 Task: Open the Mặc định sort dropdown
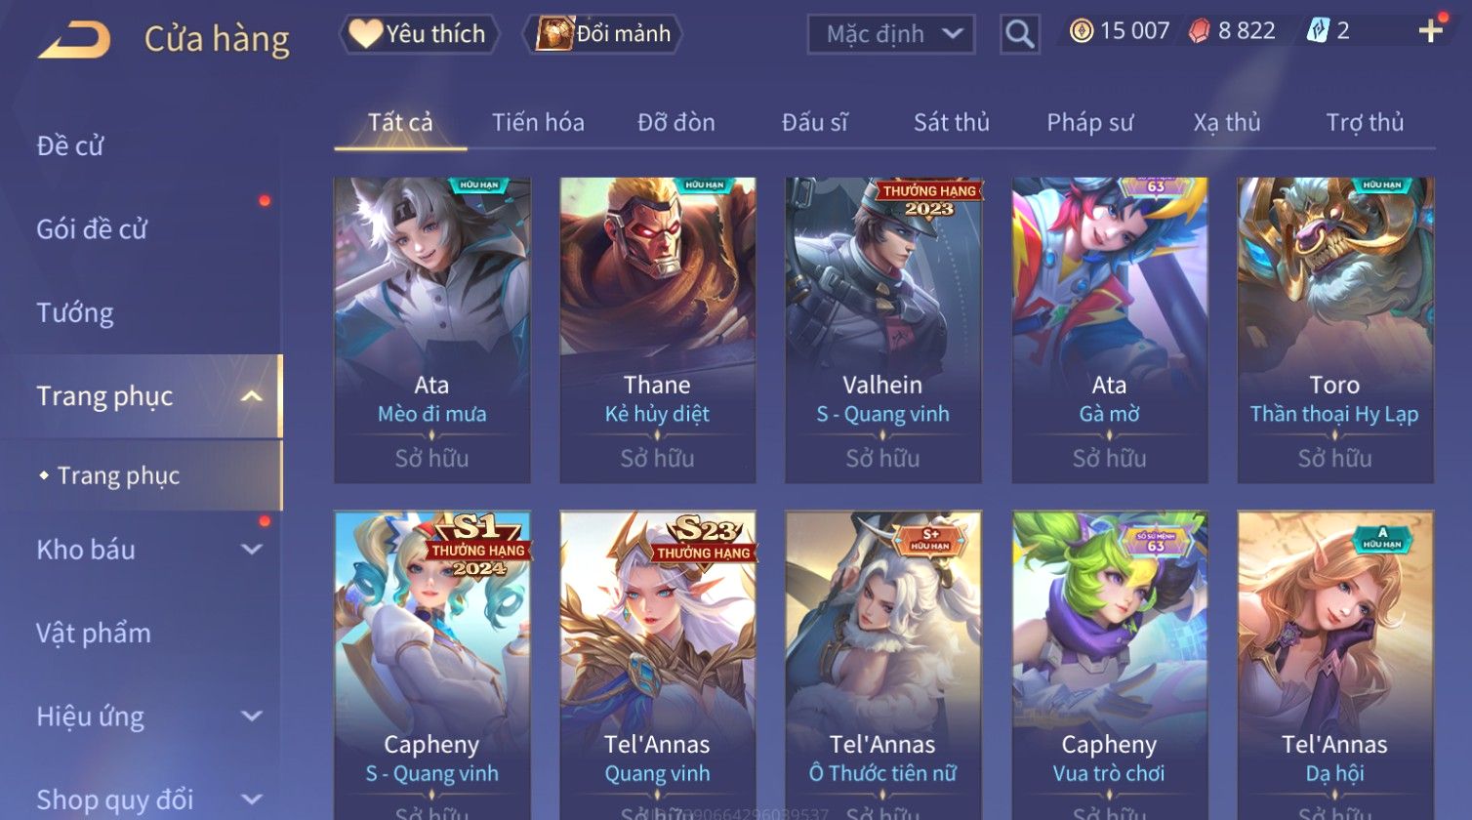click(890, 34)
